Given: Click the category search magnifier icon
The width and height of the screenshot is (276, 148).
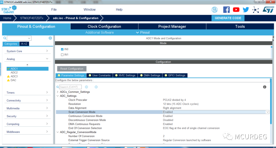Looking at the screenshot, I should [5, 38].
